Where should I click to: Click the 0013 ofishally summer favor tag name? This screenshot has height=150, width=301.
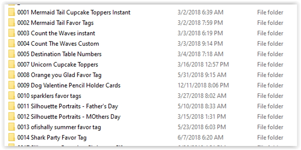pyautogui.click(x=59, y=127)
